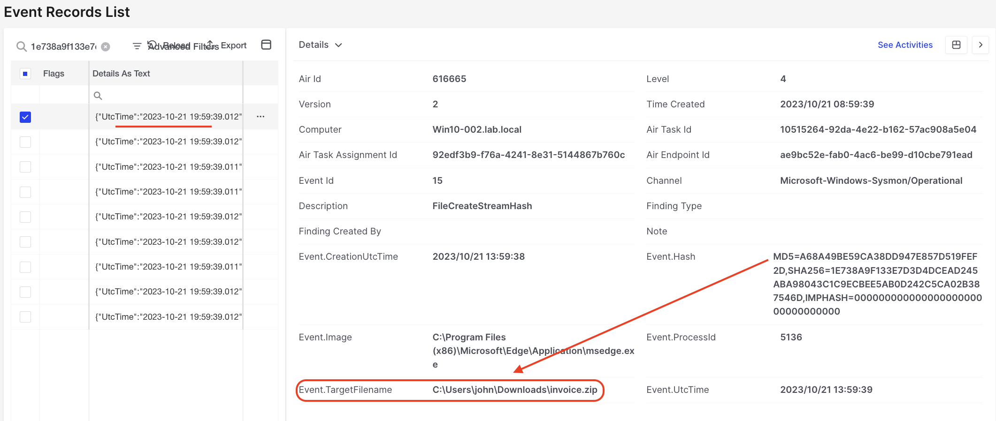
Task: Check the second event record's checkbox
Action: [25, 142]
